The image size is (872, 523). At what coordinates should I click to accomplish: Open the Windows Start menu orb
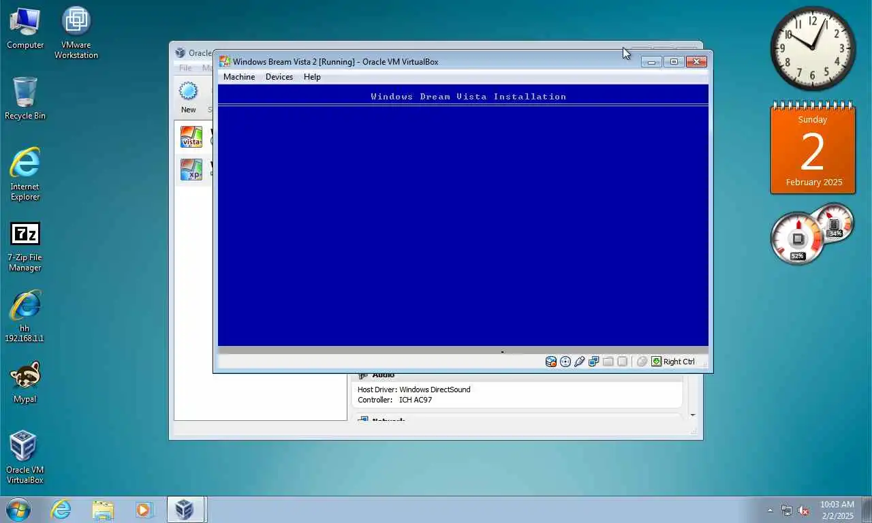click(x=18, y=509)
